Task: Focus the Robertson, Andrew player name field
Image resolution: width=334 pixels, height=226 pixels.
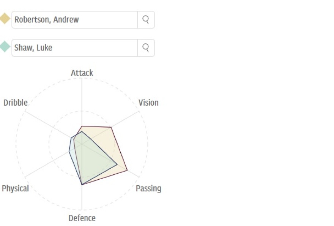Action: [75, 20]
